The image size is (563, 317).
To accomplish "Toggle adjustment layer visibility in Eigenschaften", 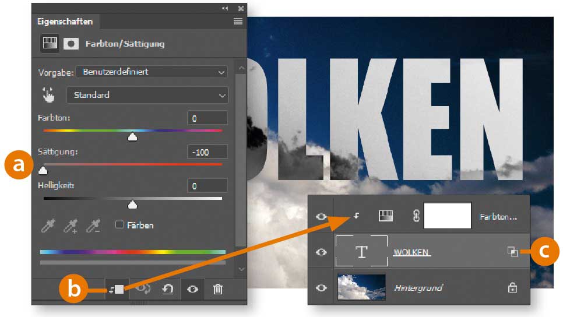I will (x=192, y=289).
